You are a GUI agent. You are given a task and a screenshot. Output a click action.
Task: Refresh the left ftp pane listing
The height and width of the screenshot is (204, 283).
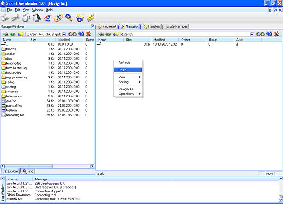(x=81, y=34)
